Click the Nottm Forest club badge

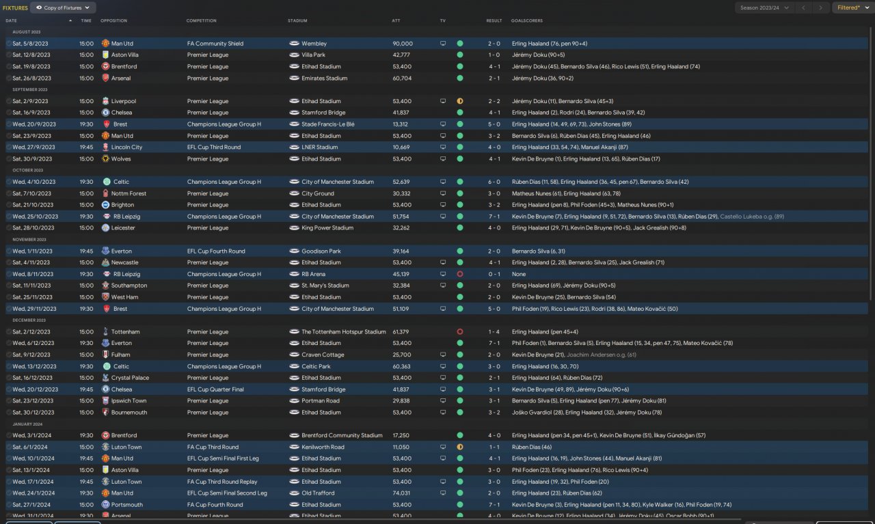(105, 193)
